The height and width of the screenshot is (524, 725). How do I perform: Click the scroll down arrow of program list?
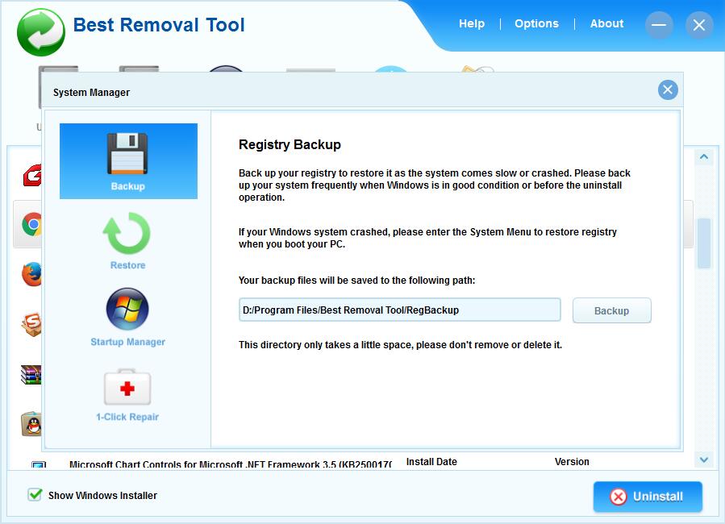tap(704, 460)
